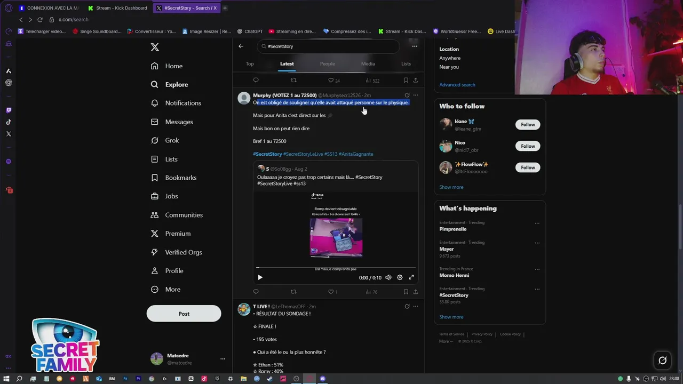683x384 pixels.
Task: Follow Nico
Action: point(528,146)
